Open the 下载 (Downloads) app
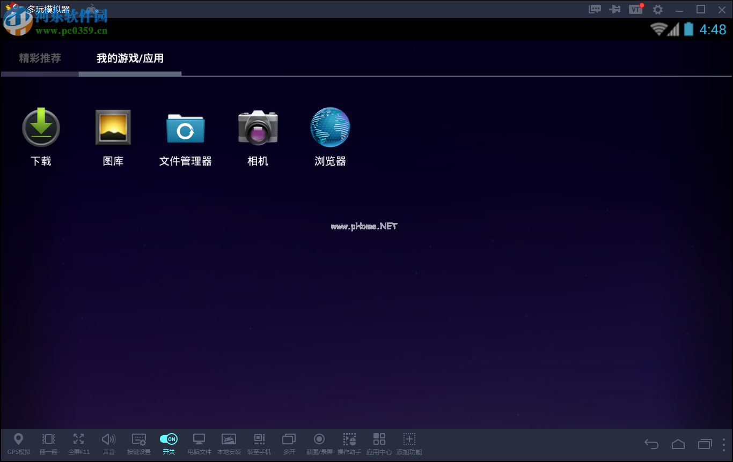Viewport: 733px width, 462px height. tap(41, 128)
